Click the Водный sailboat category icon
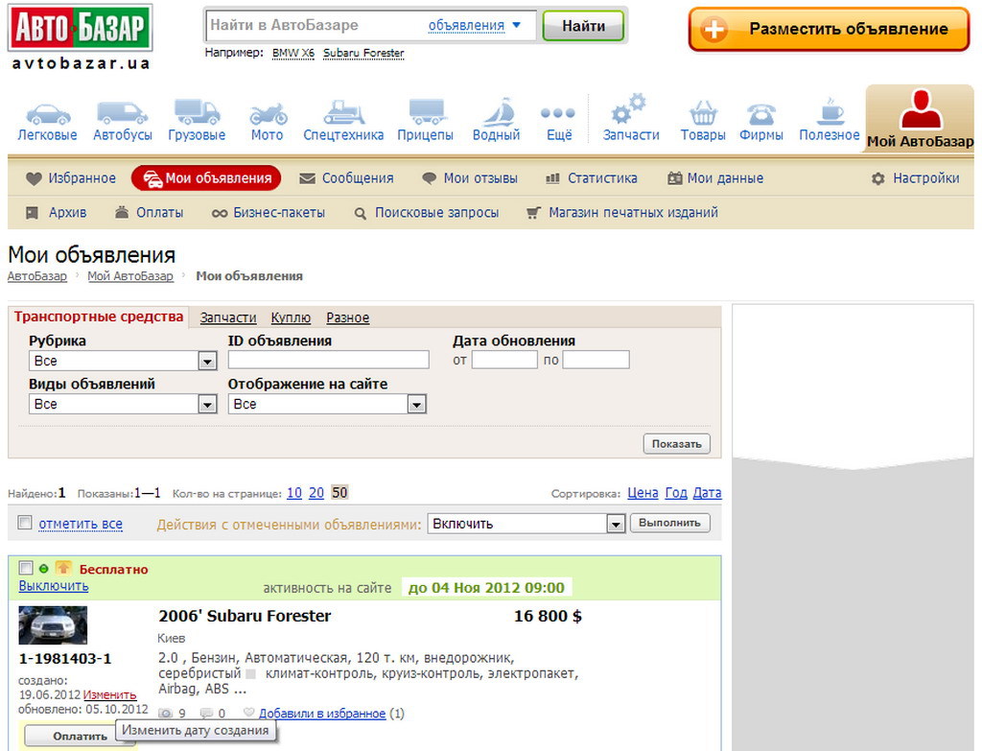 tap(496, 114)
